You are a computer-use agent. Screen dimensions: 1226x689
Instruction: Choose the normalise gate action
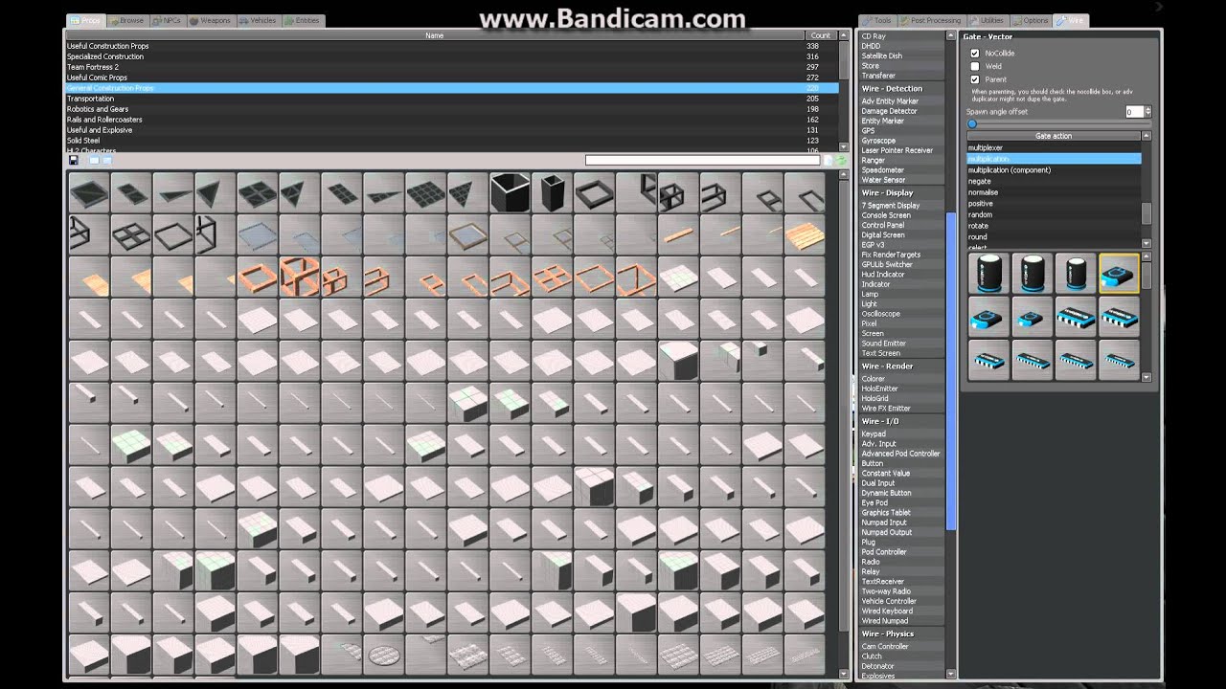1054,192
